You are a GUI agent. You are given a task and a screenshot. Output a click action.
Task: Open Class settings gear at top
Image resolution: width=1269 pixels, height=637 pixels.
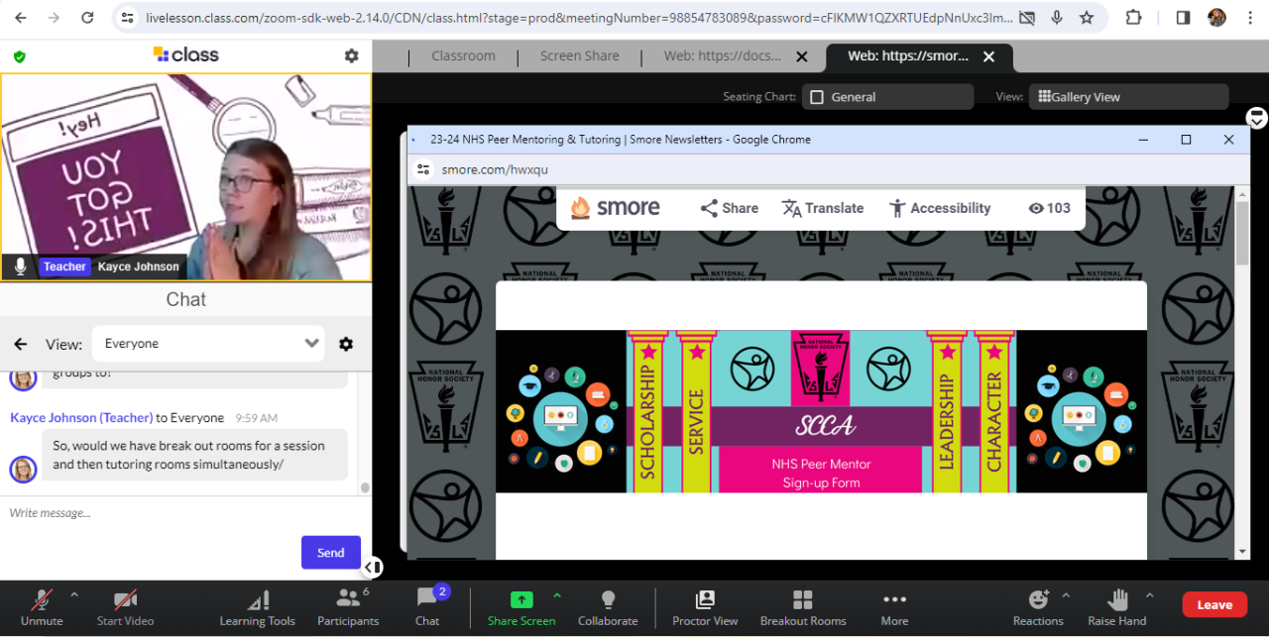pos(351,55)
